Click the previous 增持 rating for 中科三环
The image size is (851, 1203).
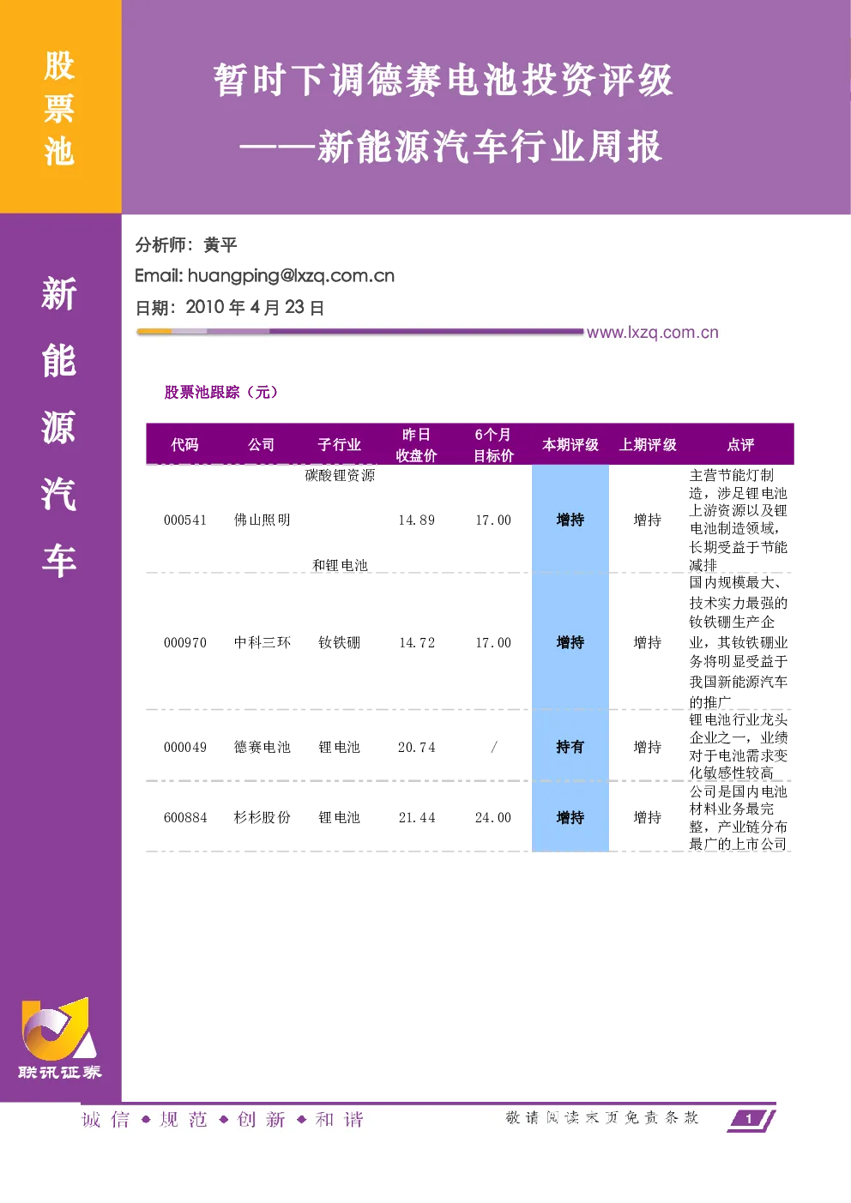click(x=648, y=642)
